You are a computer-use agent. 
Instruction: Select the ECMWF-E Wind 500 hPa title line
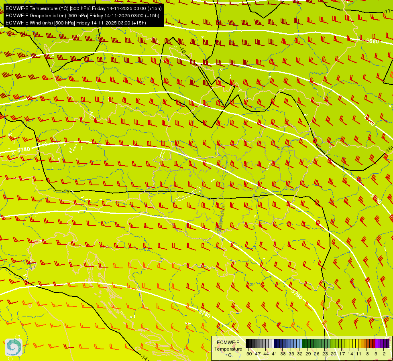(75, 23)
